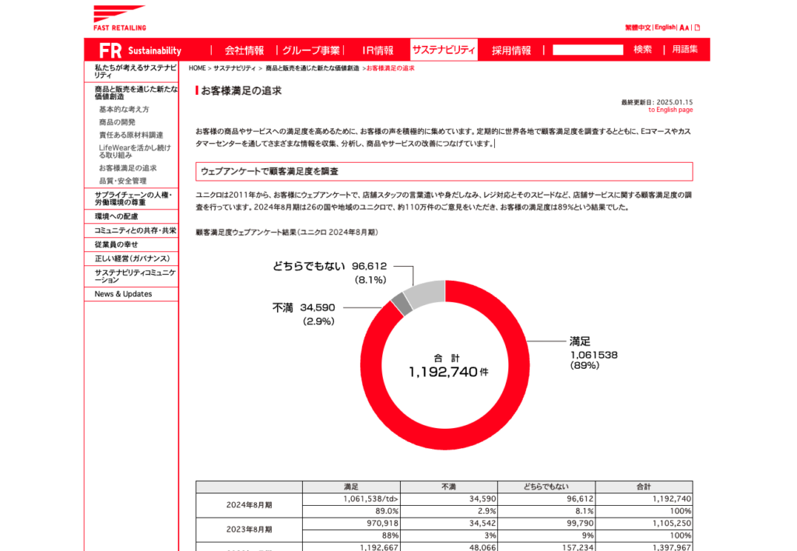
Task: Open the 商品の開発 sidebar subitem
Action: [x=117, y=122]
